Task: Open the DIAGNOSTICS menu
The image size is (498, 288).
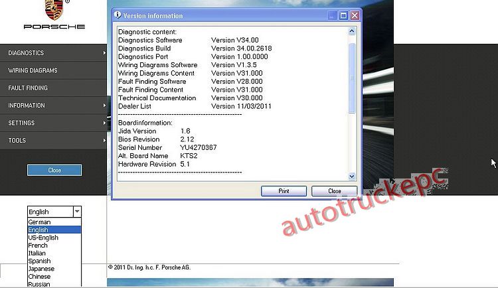Action: pyautogui.click(x=53, y=52)
